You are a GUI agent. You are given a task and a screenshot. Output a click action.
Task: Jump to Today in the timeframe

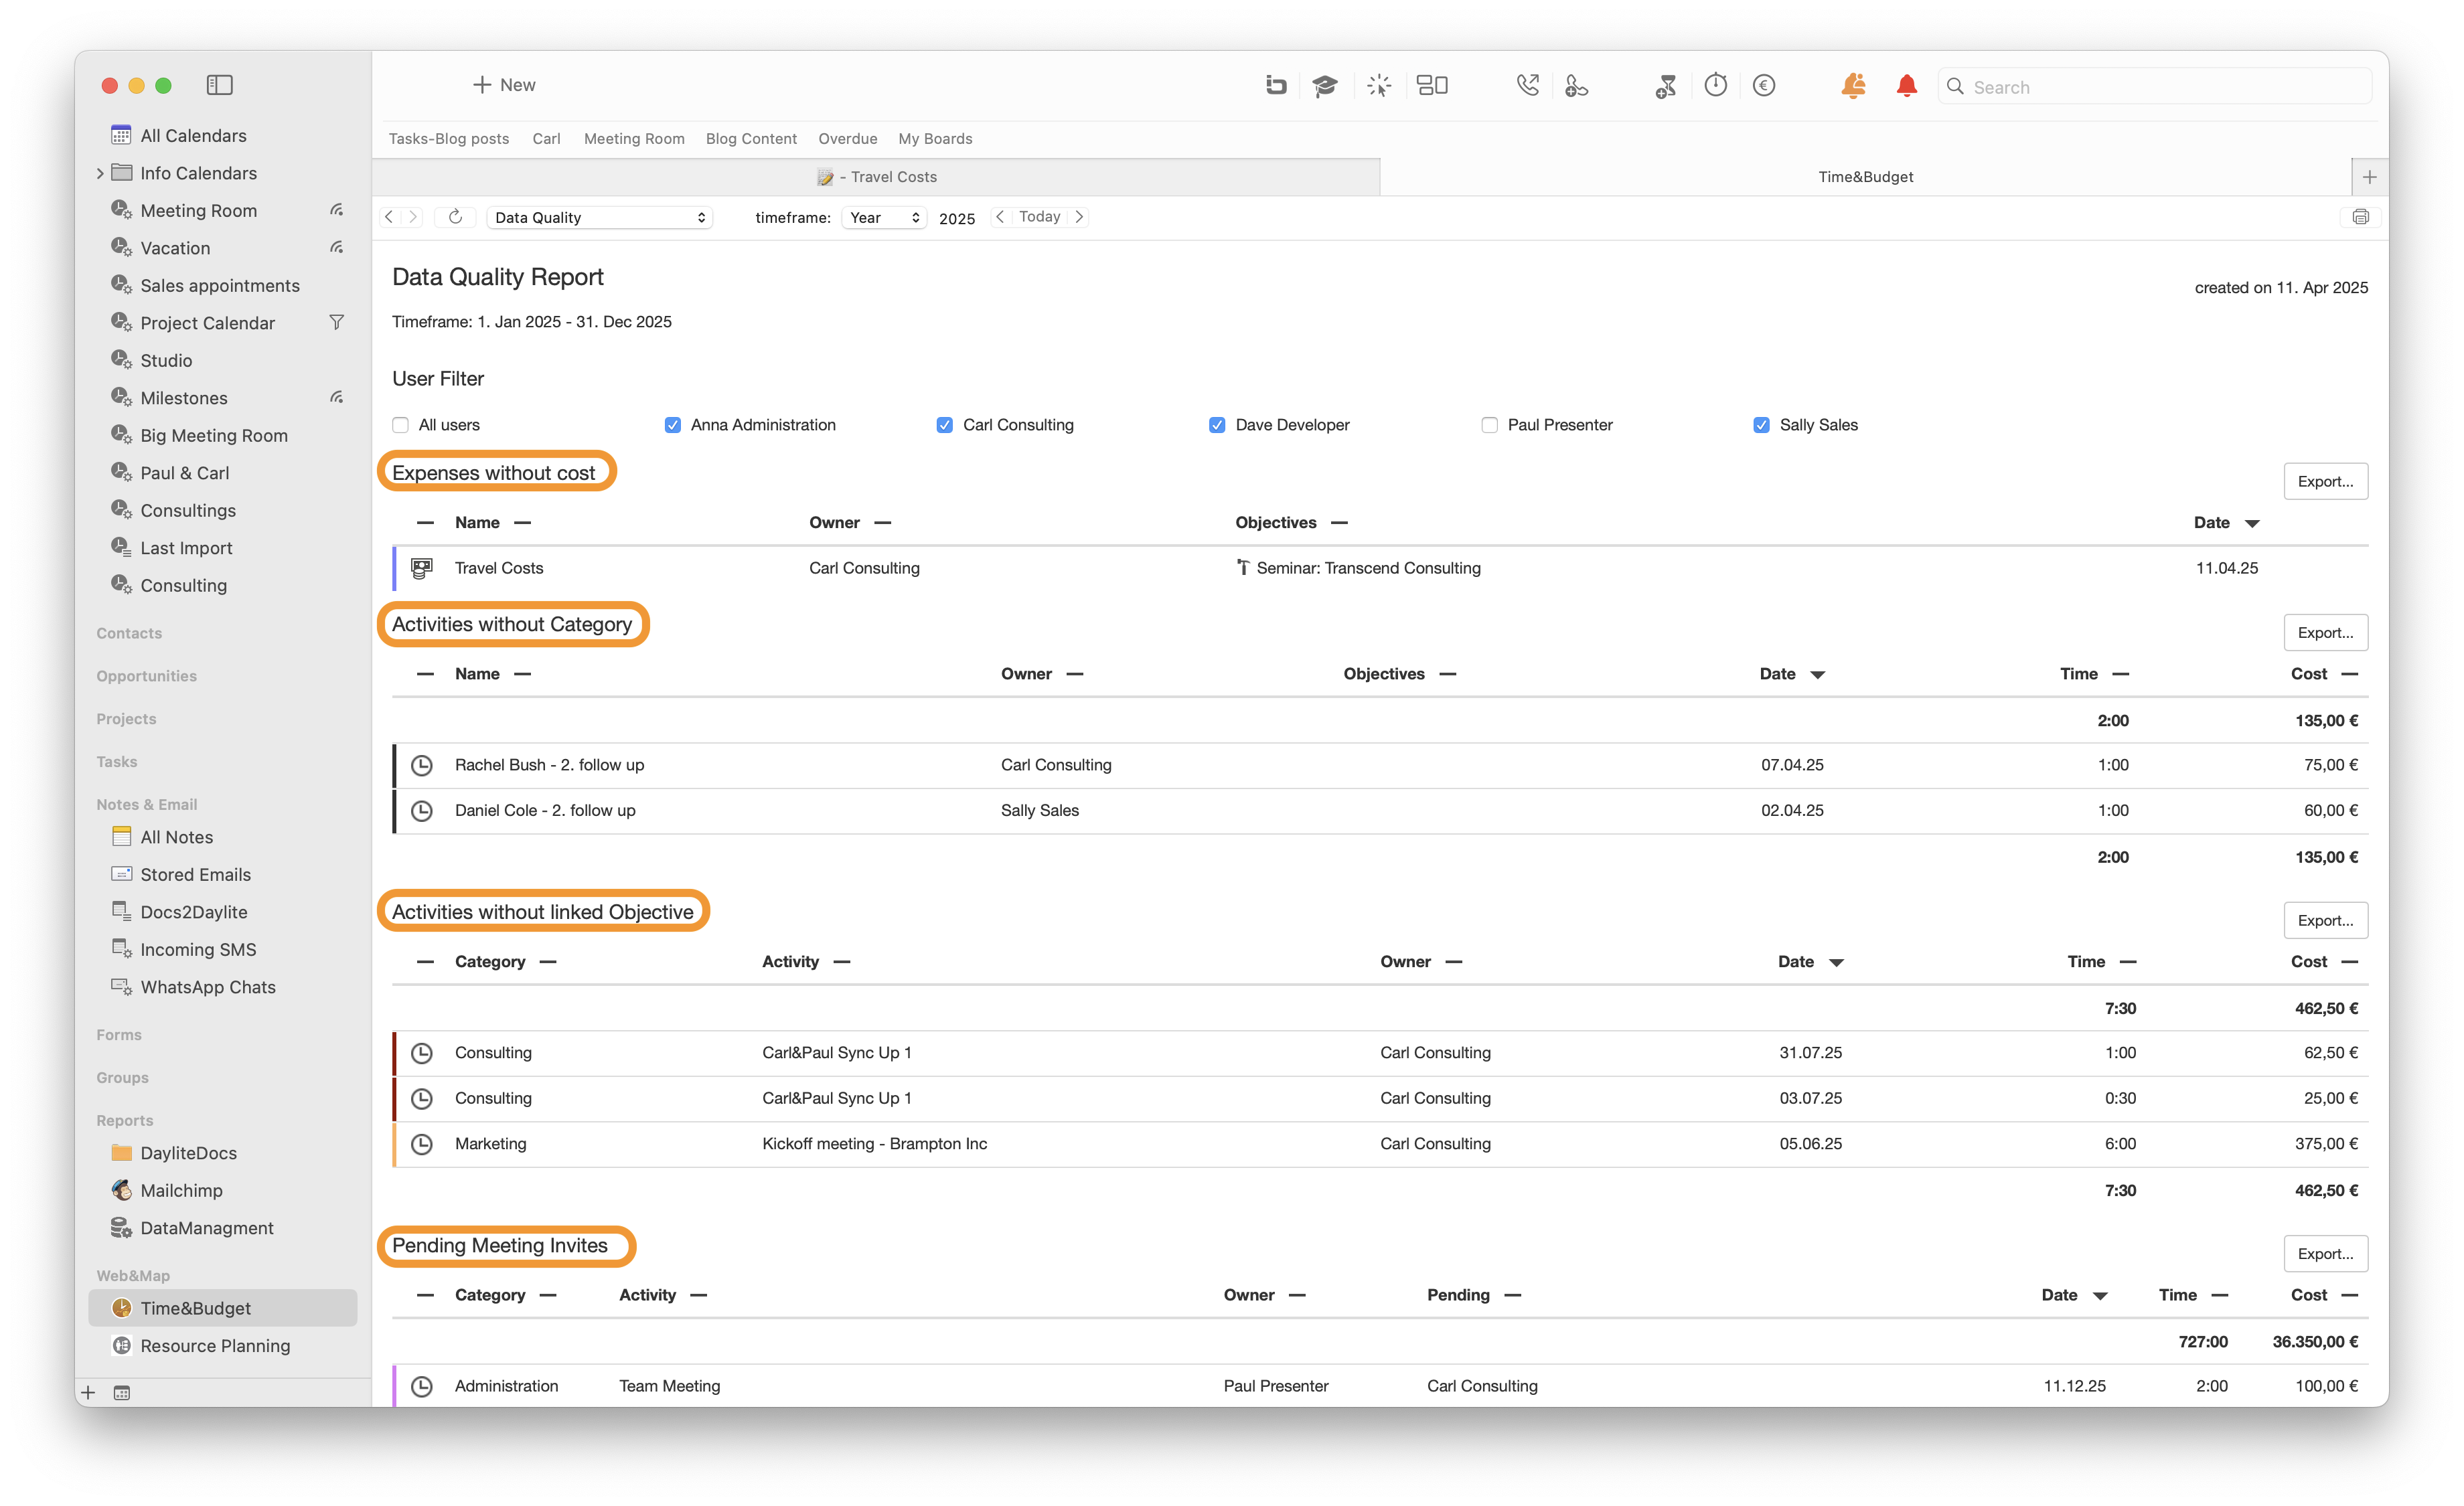coord(1039,217)
